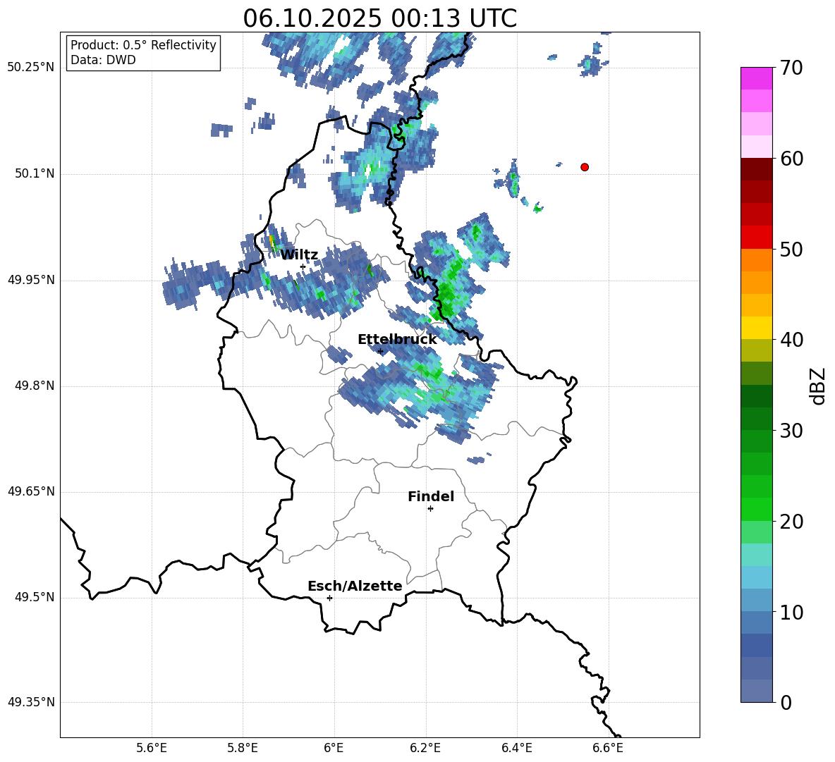Click the timestamp title 06.10.2025 00:13 UTC

coord(380,18)
